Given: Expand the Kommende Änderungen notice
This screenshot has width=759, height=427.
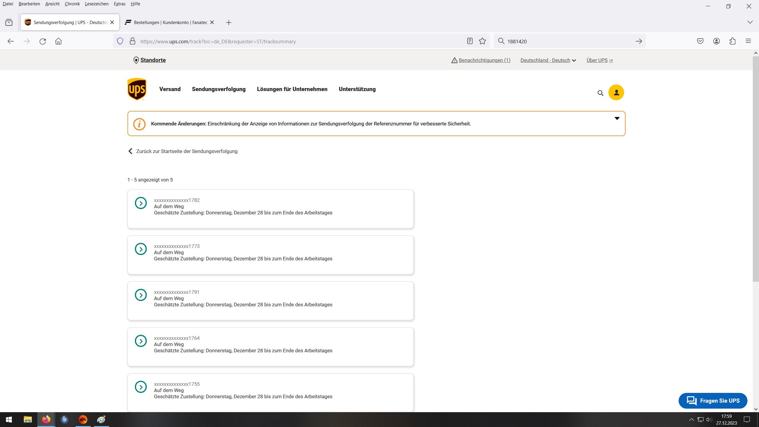Looking at the screenshot, I should coord(617,118).
